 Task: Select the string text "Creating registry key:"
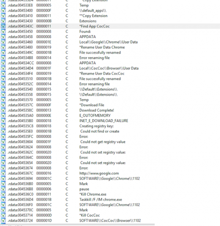[97, 126]
